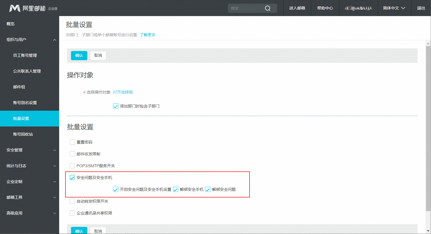Uncheck 添加部门时包含子部门 checkbox

pyautogui.click(x=116, y=106)
